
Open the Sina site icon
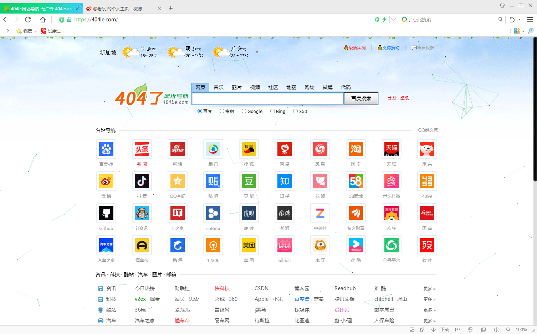[x=178, y=149]
